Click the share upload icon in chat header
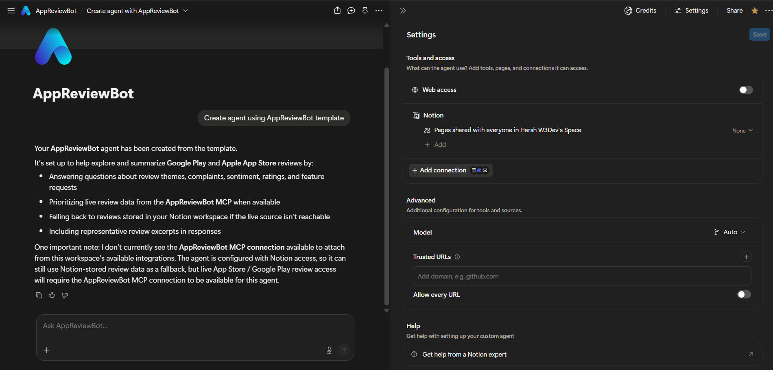Image resolution: width=773 pixels, height=370 pixels. point(337,11)
